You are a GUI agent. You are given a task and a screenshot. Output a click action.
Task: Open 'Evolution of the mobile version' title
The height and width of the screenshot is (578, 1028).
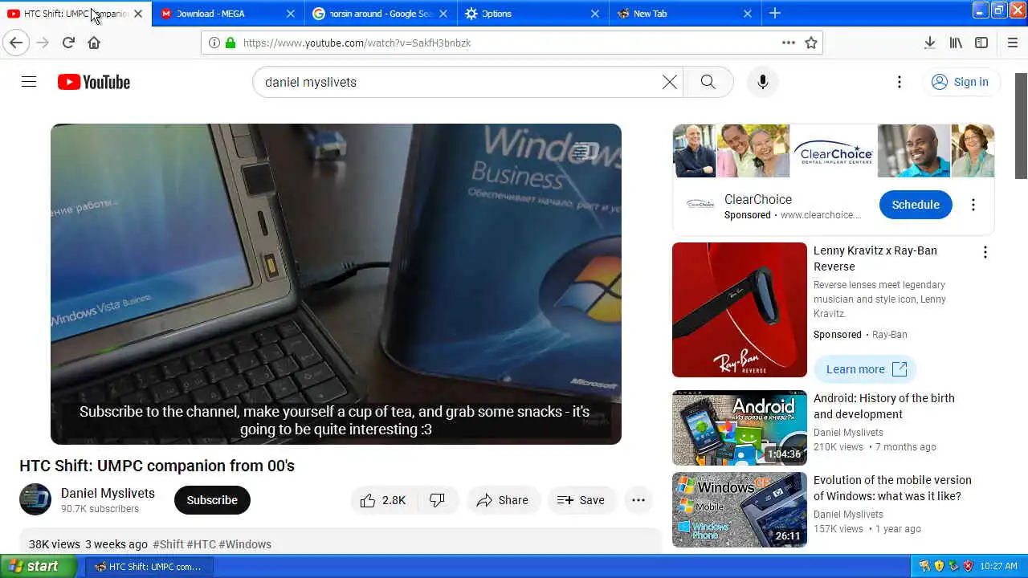pos(892,488)
